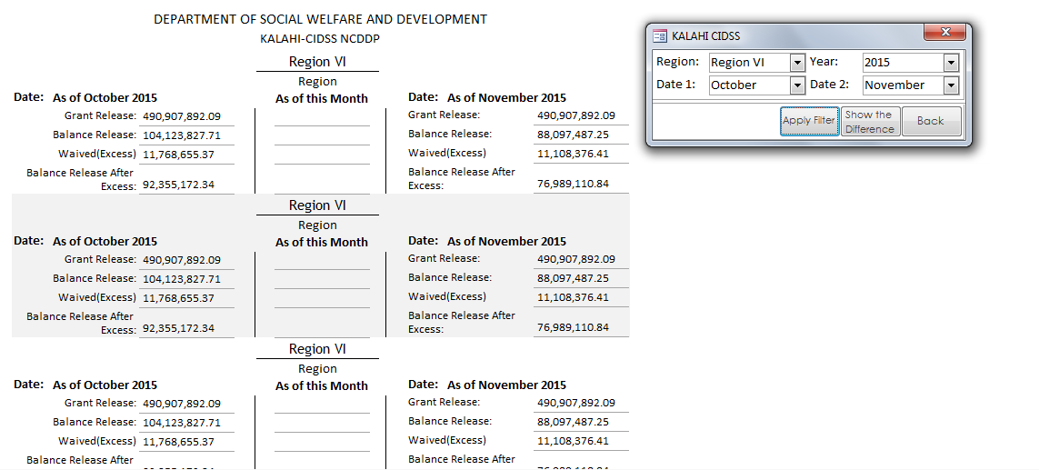Click Region VI heading in gray-shaded section
The height and width of the screenshot is (470, 1039).
coord(317,206)
